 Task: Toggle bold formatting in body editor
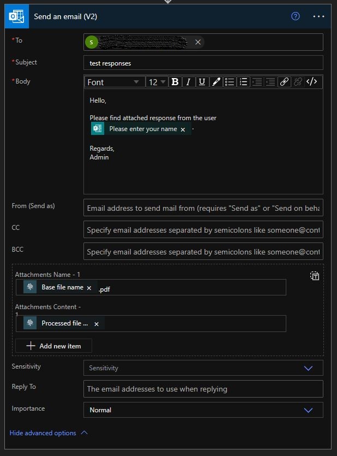point(175,82)
